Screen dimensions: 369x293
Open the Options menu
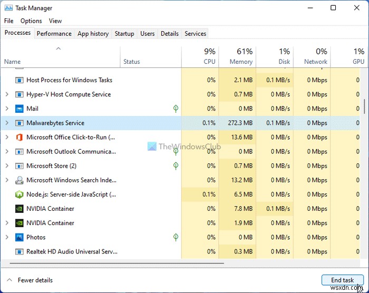[31, 21]
